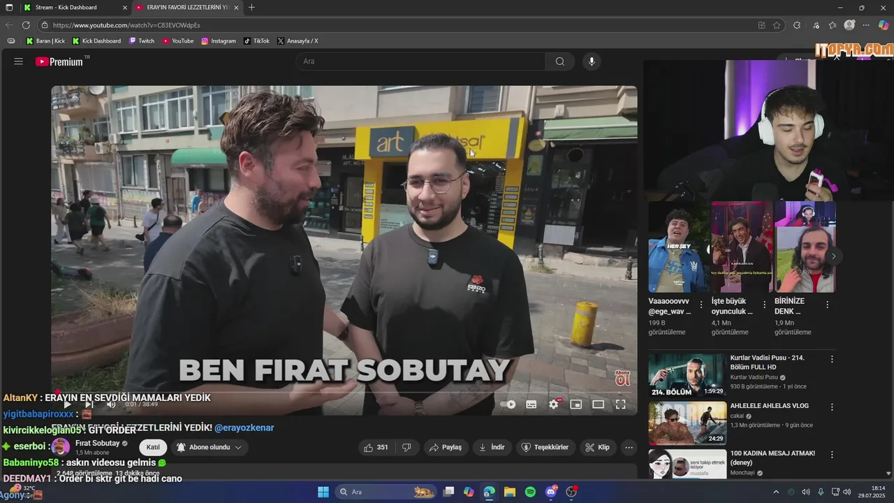
Task: Open File Explorer from the taskbar
Action: pos(510,492)
